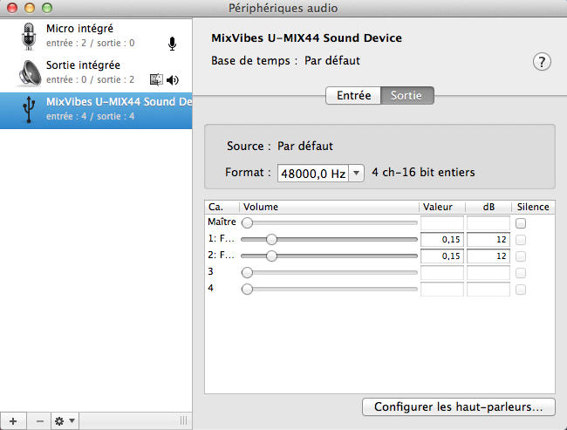Click the default output speaker indicator icon
Image resolution: width=567 pixels, height=430 pixels.
click(173, 80)
